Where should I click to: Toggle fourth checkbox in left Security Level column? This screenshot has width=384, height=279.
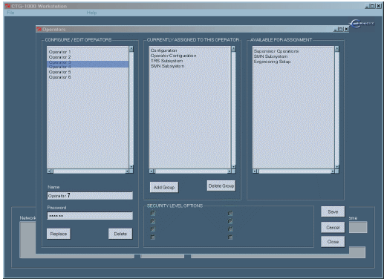tap(153, 237)
